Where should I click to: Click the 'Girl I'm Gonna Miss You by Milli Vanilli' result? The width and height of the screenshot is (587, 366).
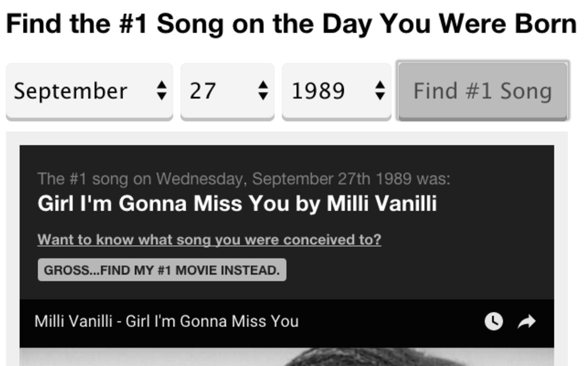[237, 203]
